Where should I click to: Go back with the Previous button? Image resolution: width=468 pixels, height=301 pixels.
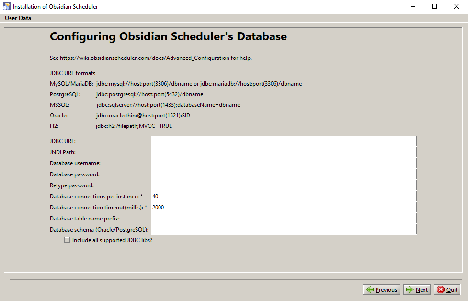(x=381, y=289)
